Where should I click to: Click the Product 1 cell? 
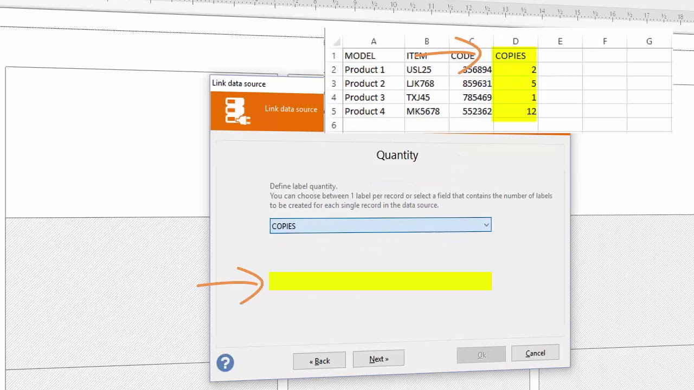374,70
